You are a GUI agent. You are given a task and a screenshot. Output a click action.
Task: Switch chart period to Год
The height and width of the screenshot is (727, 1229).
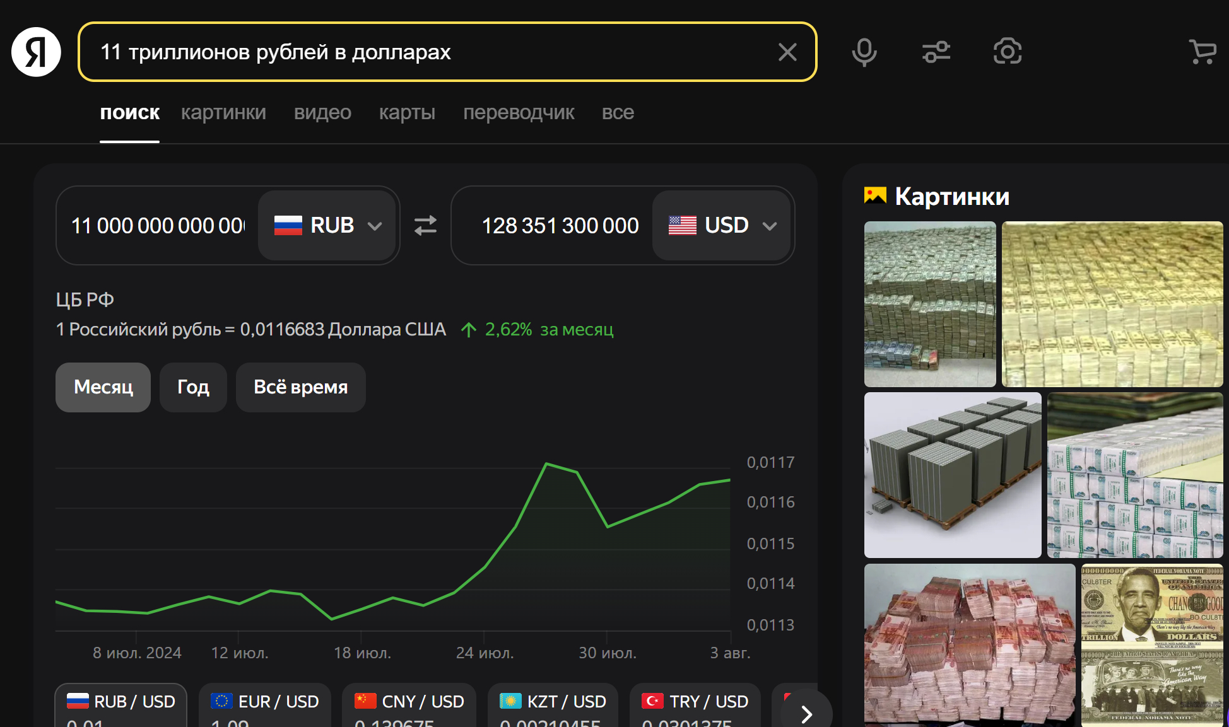[x=193, y=387]
